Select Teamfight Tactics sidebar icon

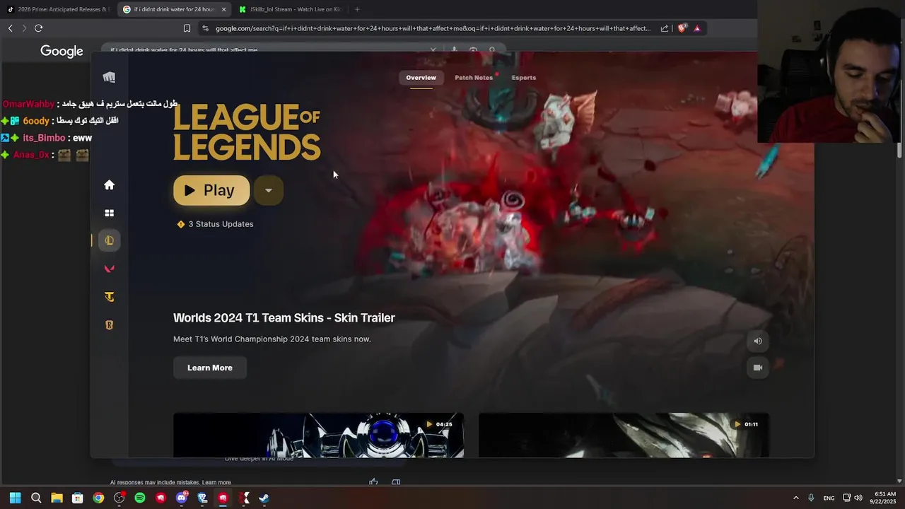click(x=109, y=297)
